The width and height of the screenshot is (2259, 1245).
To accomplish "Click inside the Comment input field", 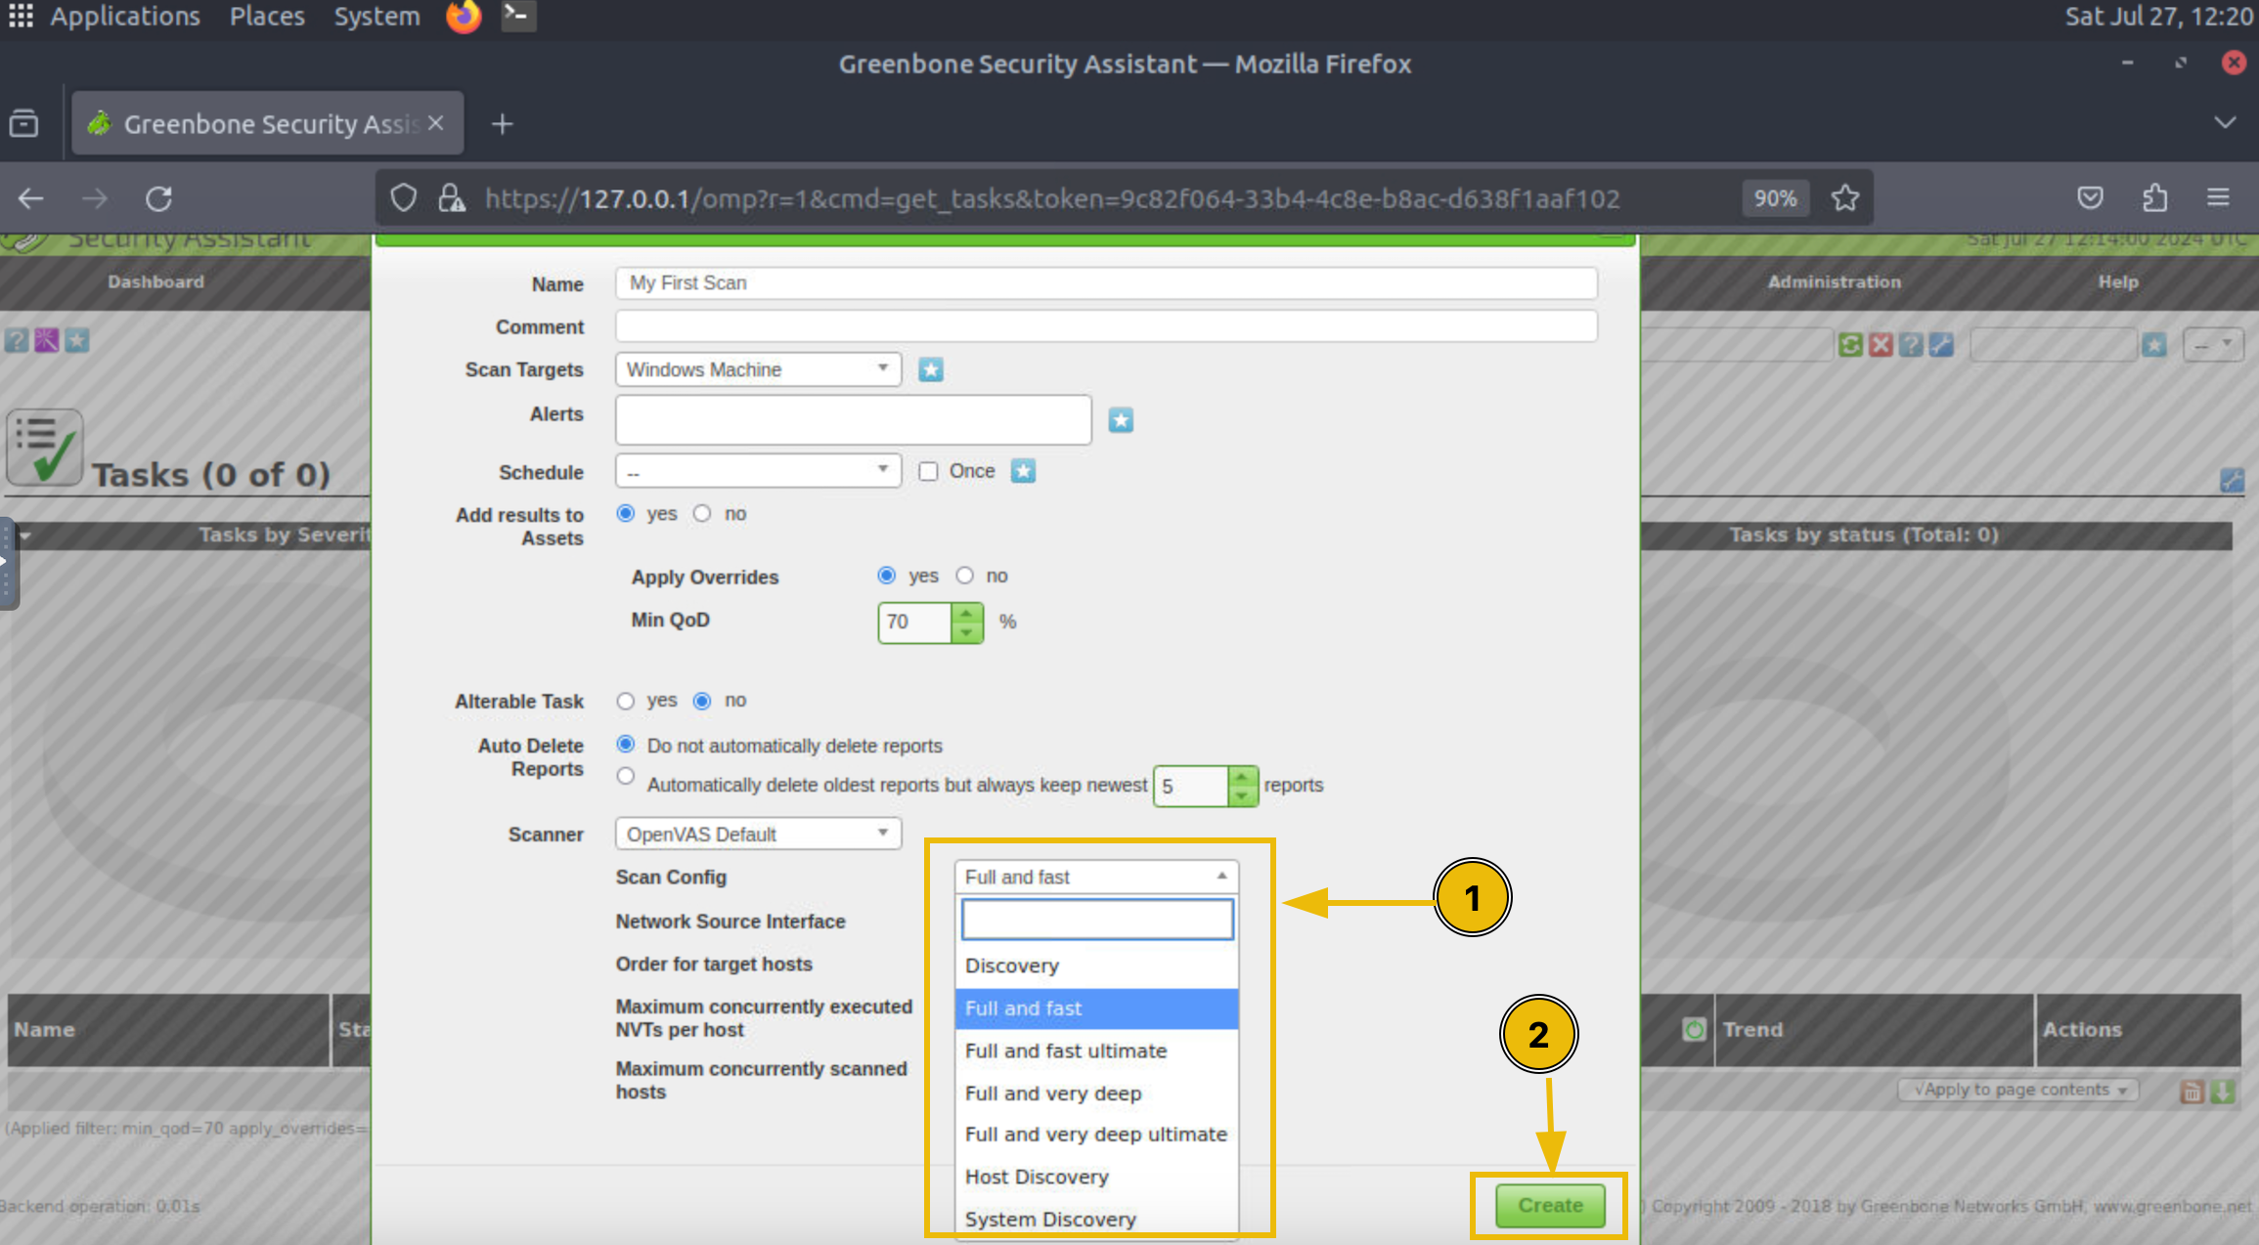I will pos(1104,325).
